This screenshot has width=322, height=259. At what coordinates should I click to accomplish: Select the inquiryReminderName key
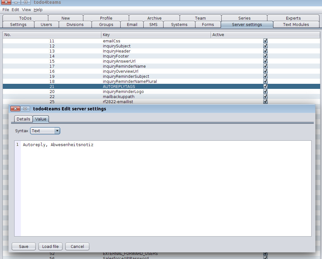[x=124, y=66]
